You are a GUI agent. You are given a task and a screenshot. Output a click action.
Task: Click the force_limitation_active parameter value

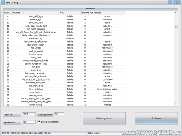tap(107, 89)
